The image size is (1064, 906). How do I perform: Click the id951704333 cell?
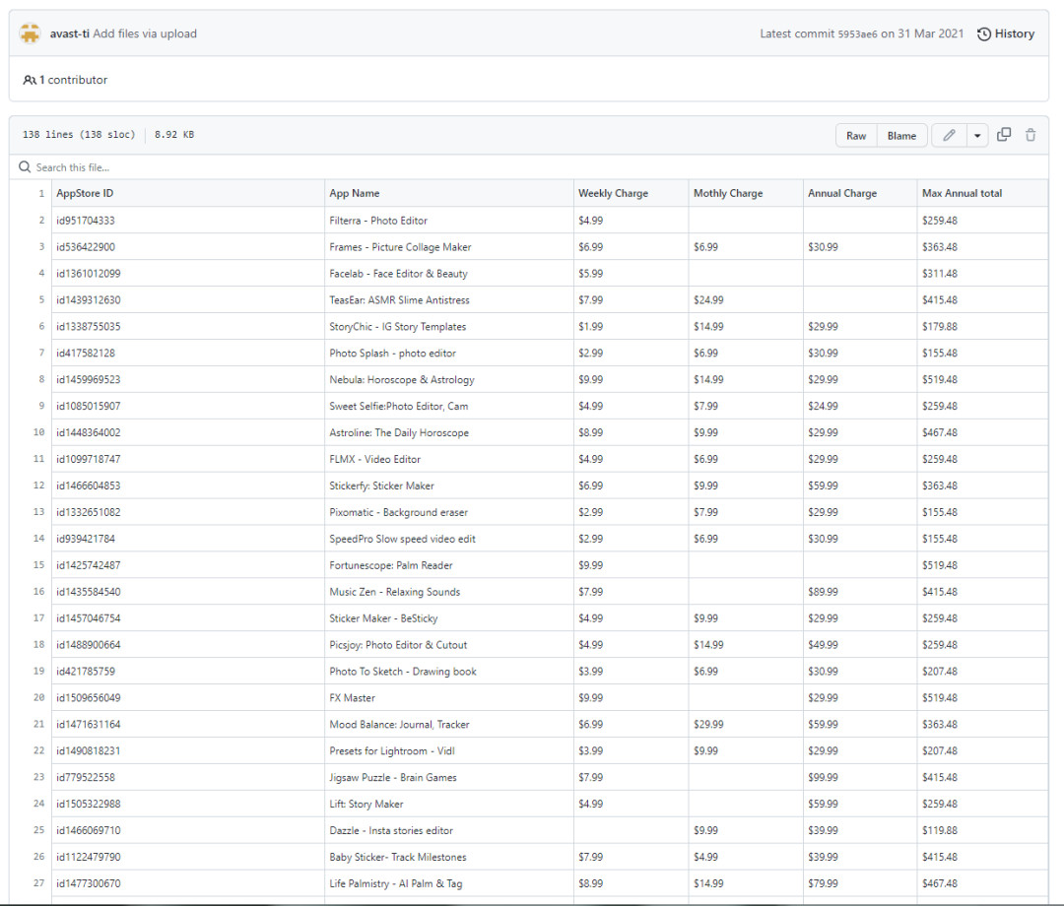point(86,221)
